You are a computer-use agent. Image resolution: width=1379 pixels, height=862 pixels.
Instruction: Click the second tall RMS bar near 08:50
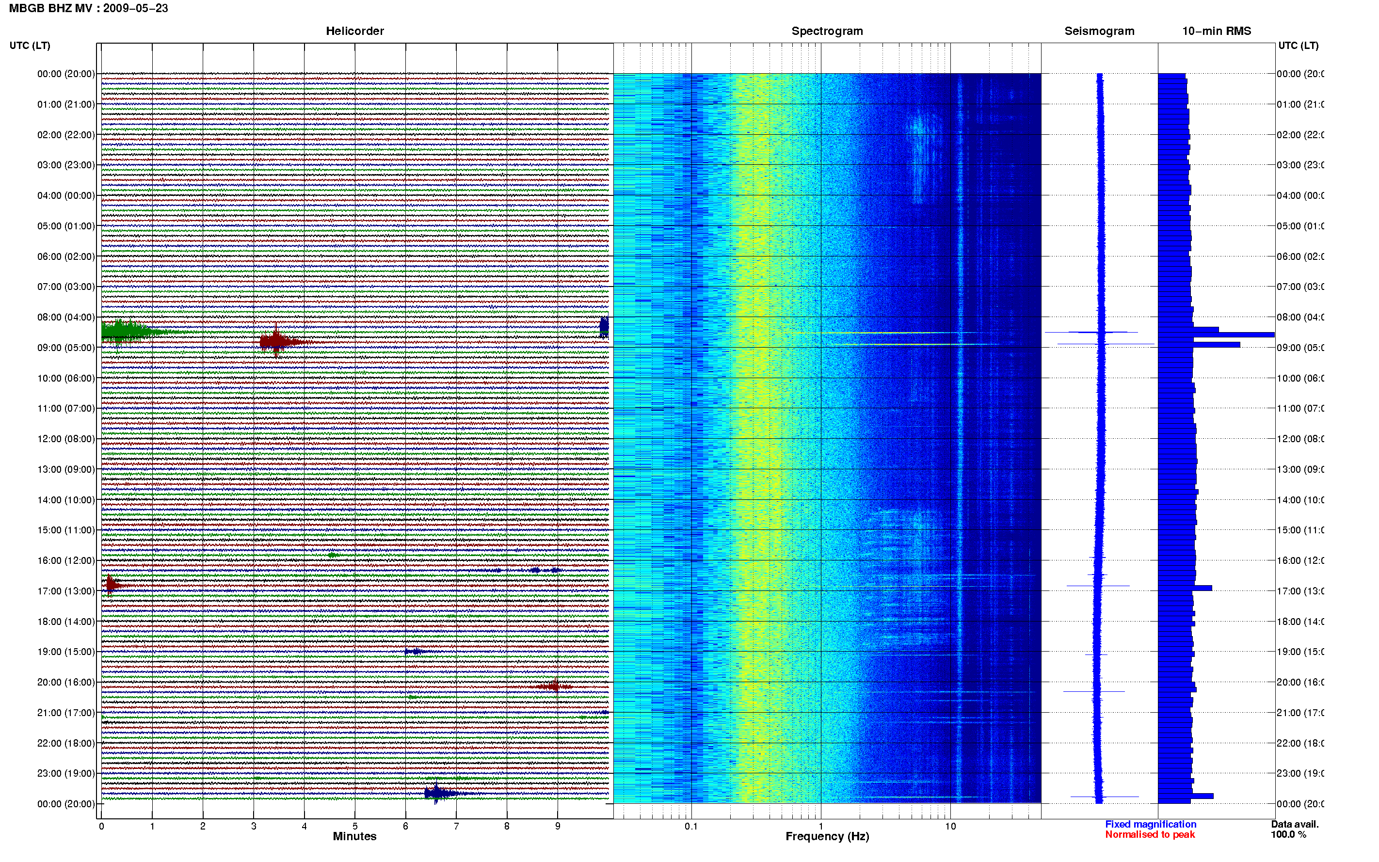point(1199,344)
